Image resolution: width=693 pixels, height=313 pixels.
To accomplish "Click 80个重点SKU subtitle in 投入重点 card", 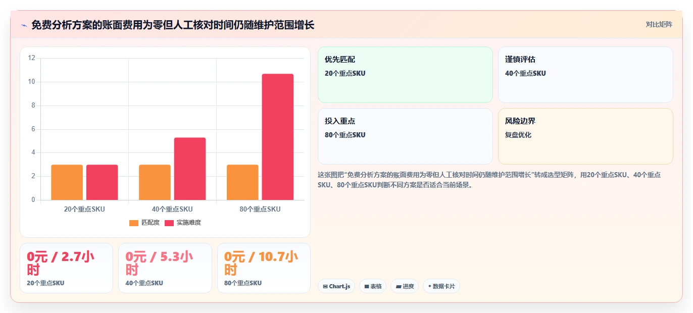I will pyautogui.click(x=345, y=135).
